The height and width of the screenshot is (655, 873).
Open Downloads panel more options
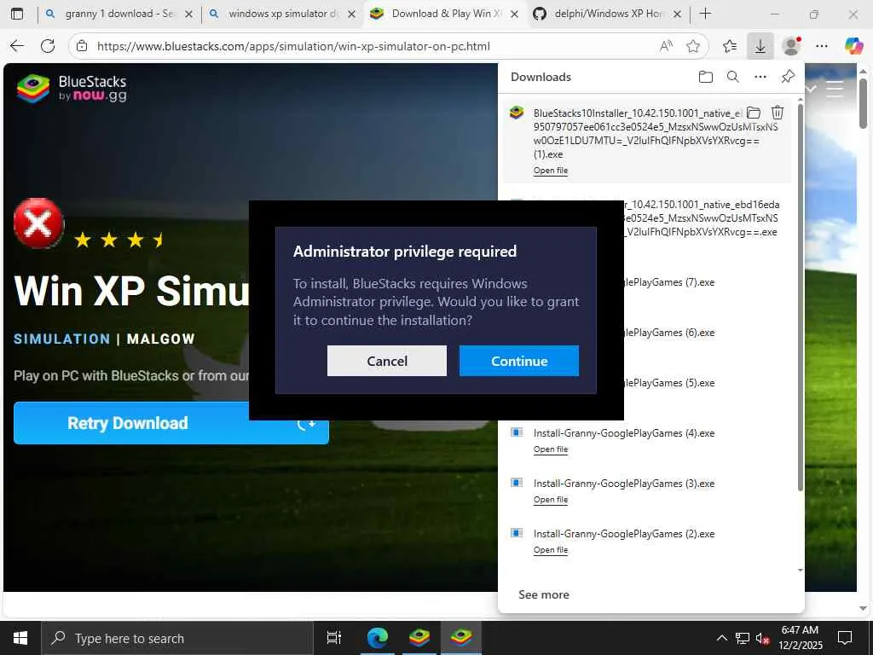[x=760, y=77]
